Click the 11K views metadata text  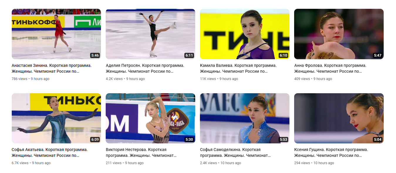pos(208,79)
